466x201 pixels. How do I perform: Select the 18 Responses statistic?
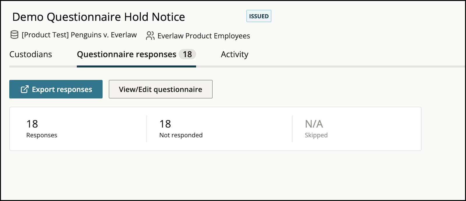tap(42, 128)
